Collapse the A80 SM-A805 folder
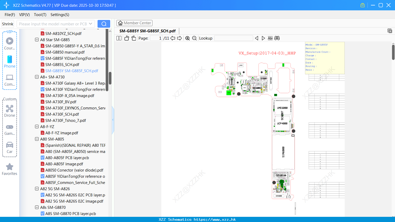The width and height of the screenshot is (395, 222). tap(37, 139)
